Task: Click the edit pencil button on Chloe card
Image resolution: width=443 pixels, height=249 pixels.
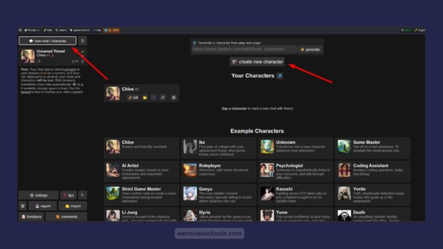Action: click(133, 97)
